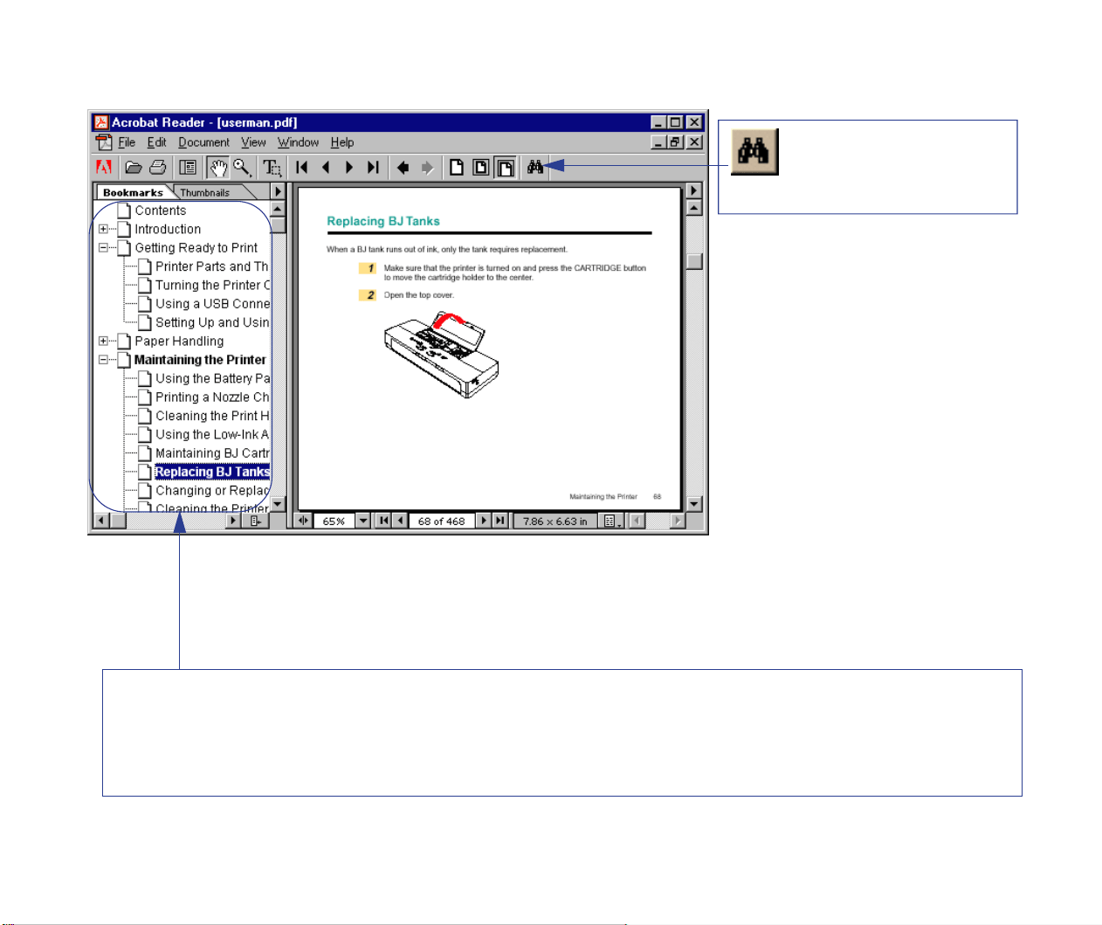
Task: Open the Using the Battery Pack bookmark
Action: 213,378
